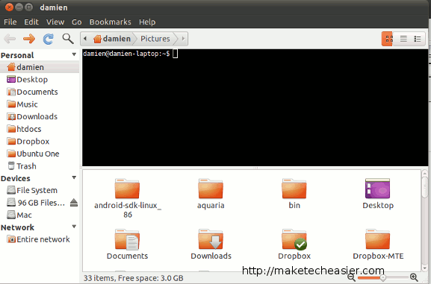Open Entire network in the sidebar
This screenshot has width=431, height=284.
[40, 239]
